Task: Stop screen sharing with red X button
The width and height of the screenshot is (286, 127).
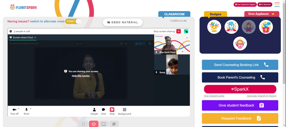Action: (x=178, y=31)
